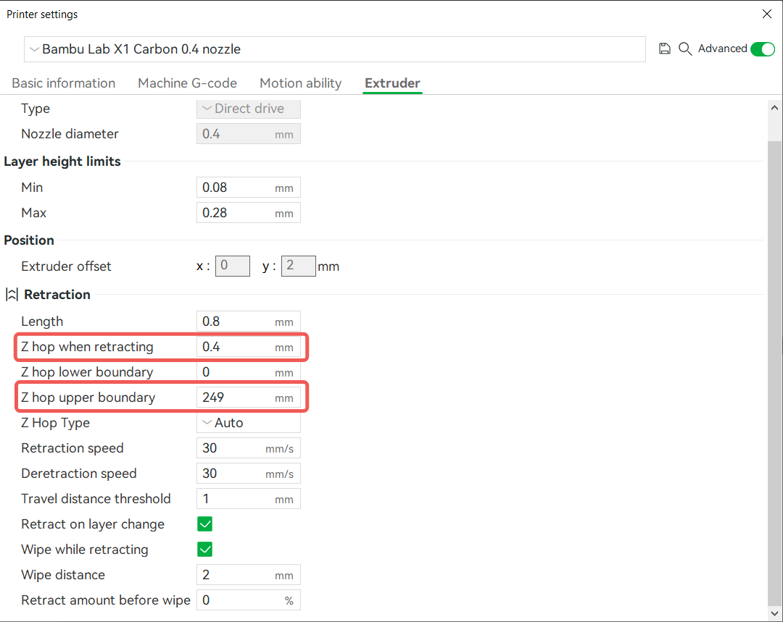Edit the Z hop upper boundary value

248,398
